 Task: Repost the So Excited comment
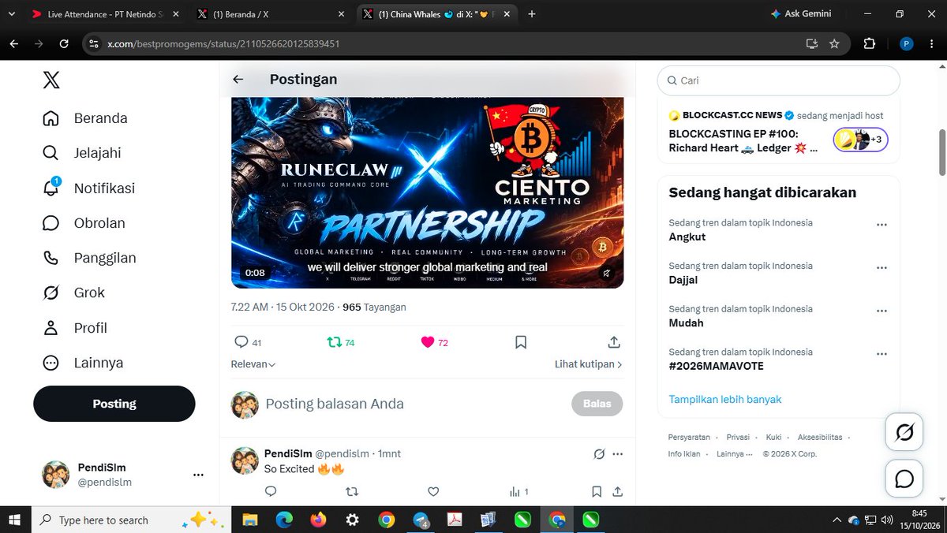point(353,491)
